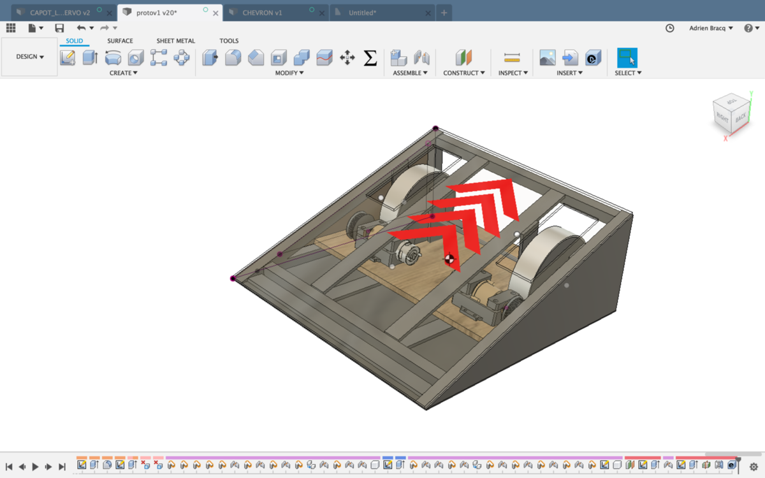This screenshot has width=765, height=478.
Task: Select the Insert Derive icon
Action: tap(570, 58)
